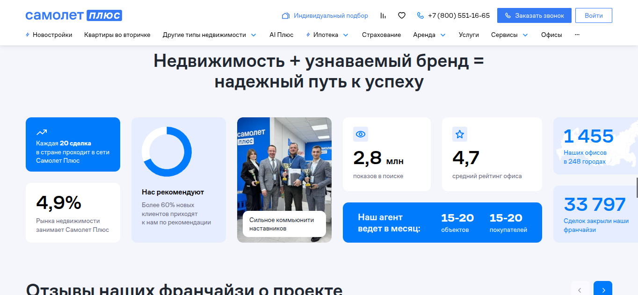Viewport: 638px width, 295px height.
Task: Open the Новостройки menu item
Action: [x=52, y=35]
